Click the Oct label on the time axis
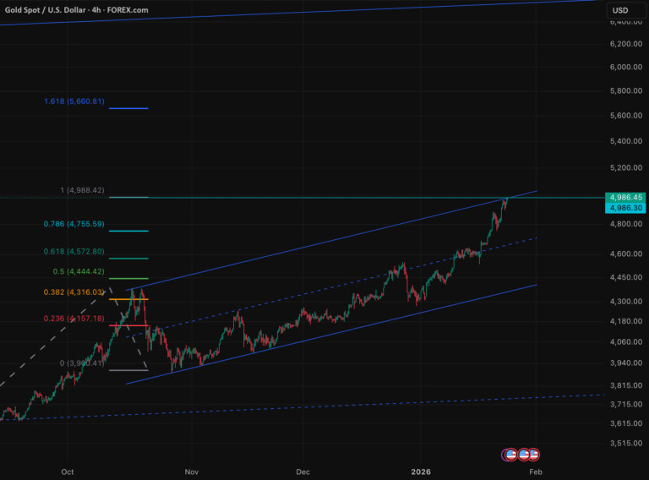The image size is (649, 480). point(68,472)
